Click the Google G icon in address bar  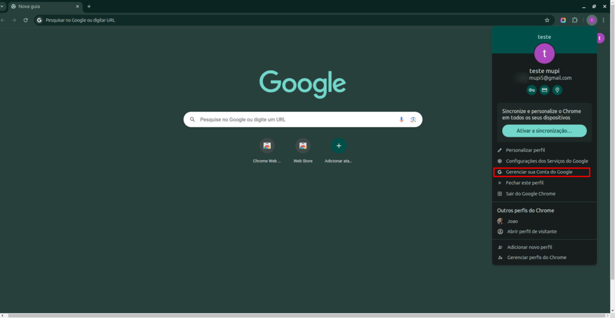tap(39, 20)
